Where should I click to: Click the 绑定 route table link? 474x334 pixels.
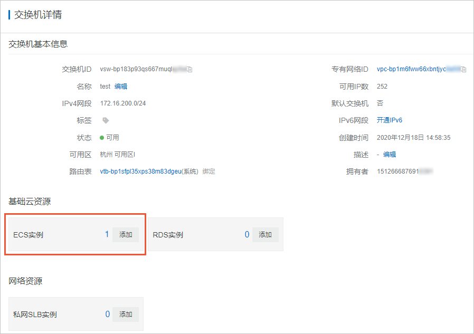(209, 171)
